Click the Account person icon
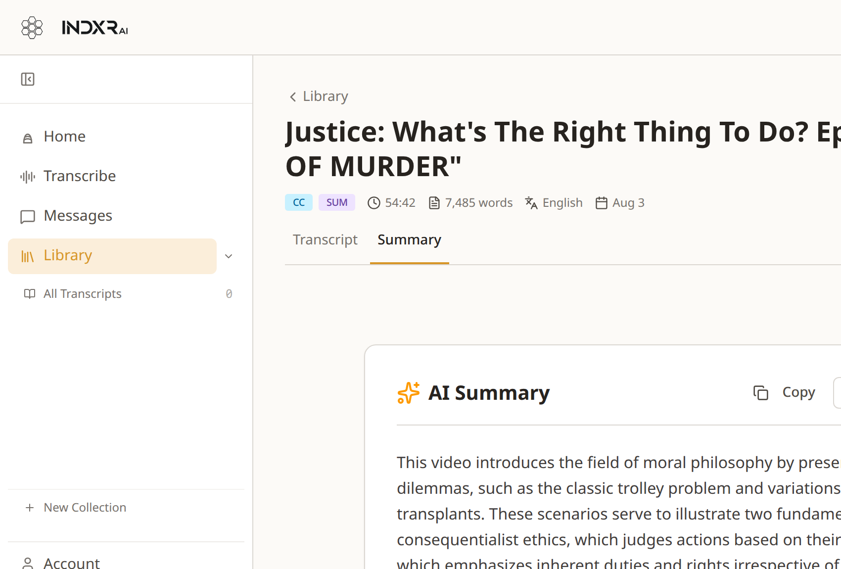841x569 pixels. coord(28,563)
